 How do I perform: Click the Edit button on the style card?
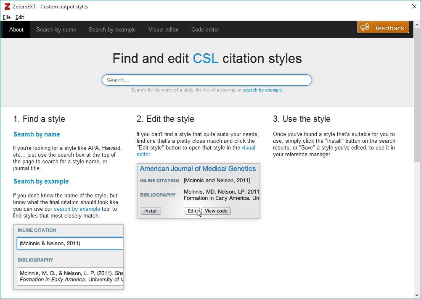[x=192, y=211]
